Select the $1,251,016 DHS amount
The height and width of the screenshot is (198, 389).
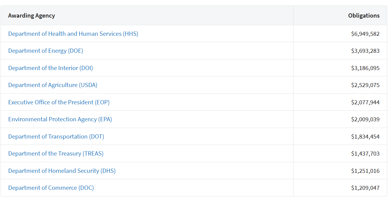click(x=365, y=171)
